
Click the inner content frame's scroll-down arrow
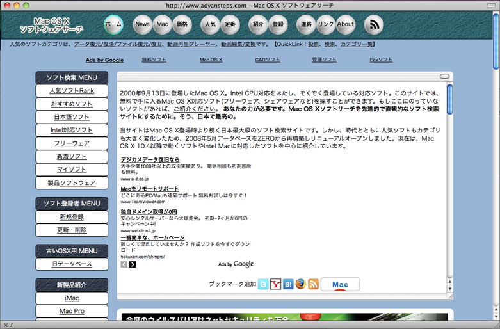click(x=449, y=288)
